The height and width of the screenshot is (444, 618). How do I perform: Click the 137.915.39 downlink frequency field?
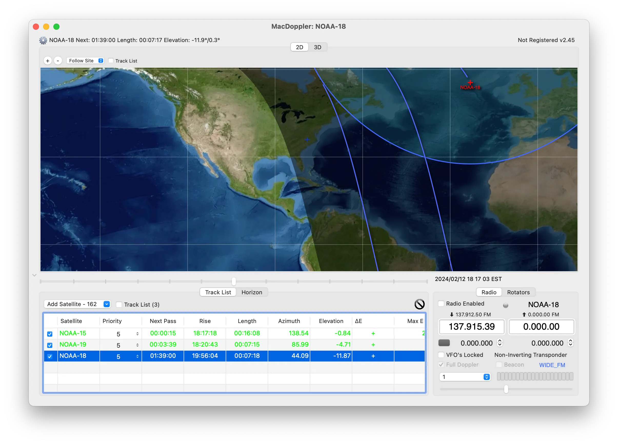coord(471,327)
